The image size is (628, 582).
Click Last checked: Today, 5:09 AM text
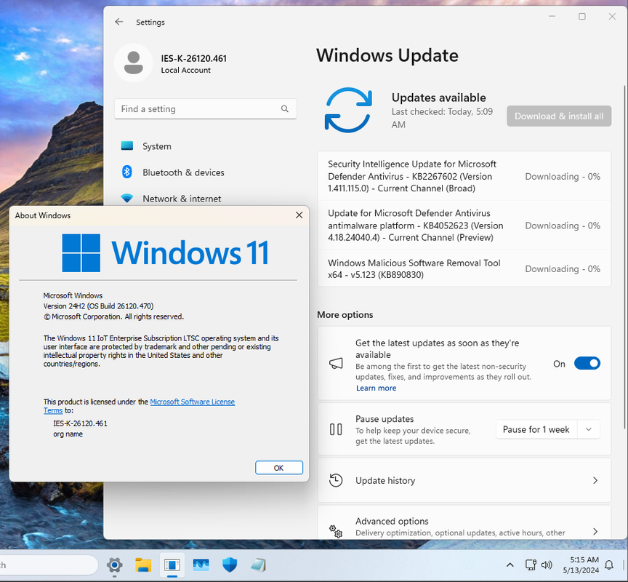442,118
